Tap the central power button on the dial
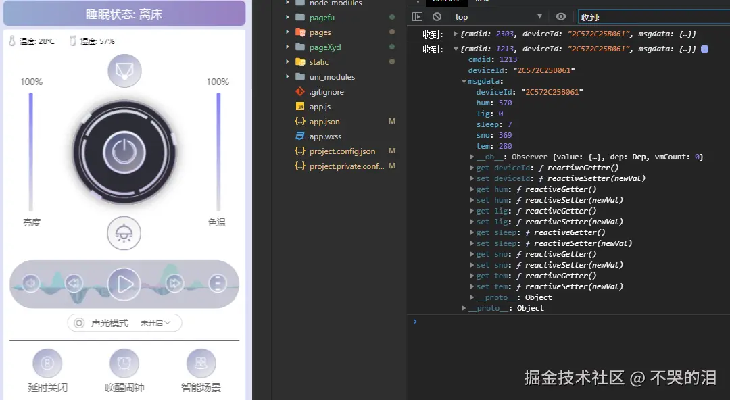Image resolution: width=730 pixels, height=400 pixels. 124,152
